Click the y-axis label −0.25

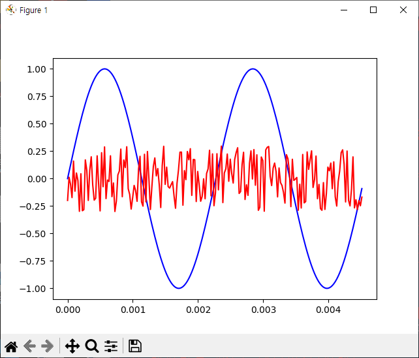pos(33,206)
